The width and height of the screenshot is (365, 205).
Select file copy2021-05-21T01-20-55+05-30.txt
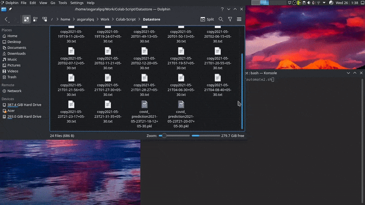point(218,58)
